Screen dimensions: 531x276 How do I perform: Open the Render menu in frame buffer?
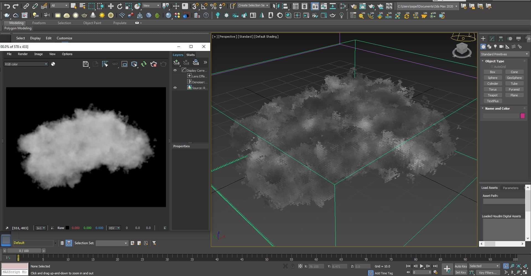pyautogui.click(x=23, y=54)
